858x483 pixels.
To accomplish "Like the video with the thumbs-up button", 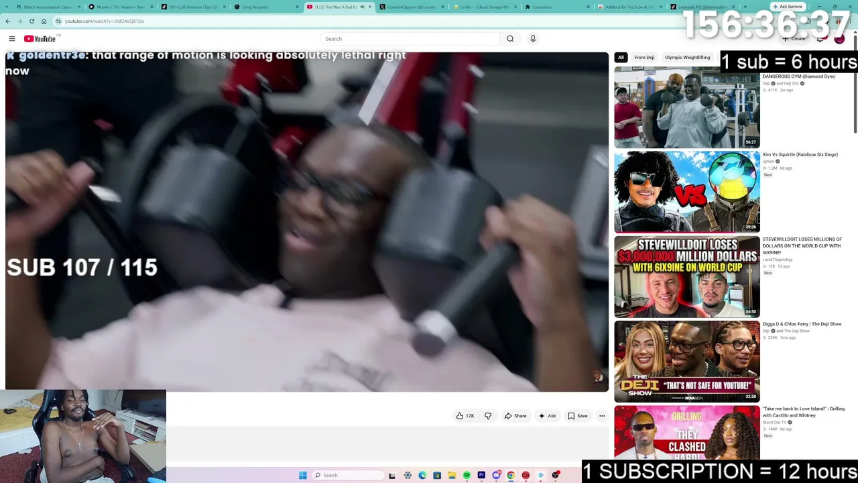I will tap(465, 416).
